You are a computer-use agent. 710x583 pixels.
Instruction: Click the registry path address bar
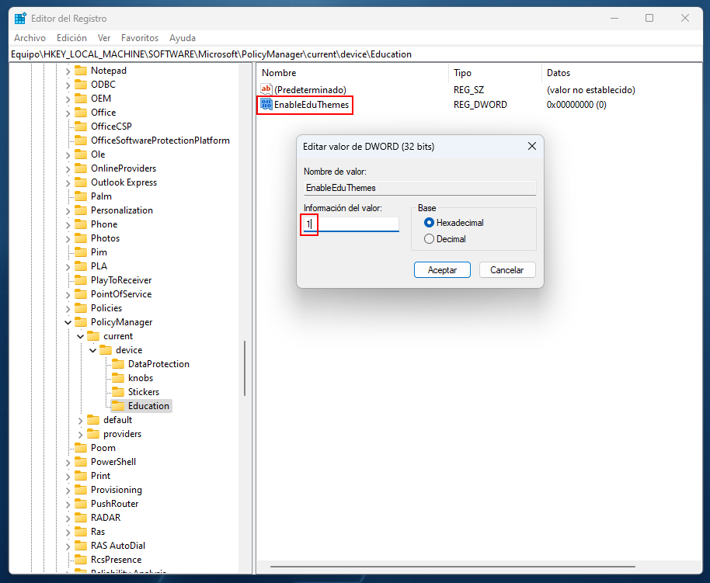pos(356,54)
